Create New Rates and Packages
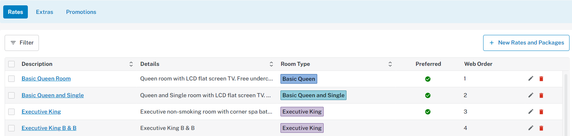 [526, 43]
